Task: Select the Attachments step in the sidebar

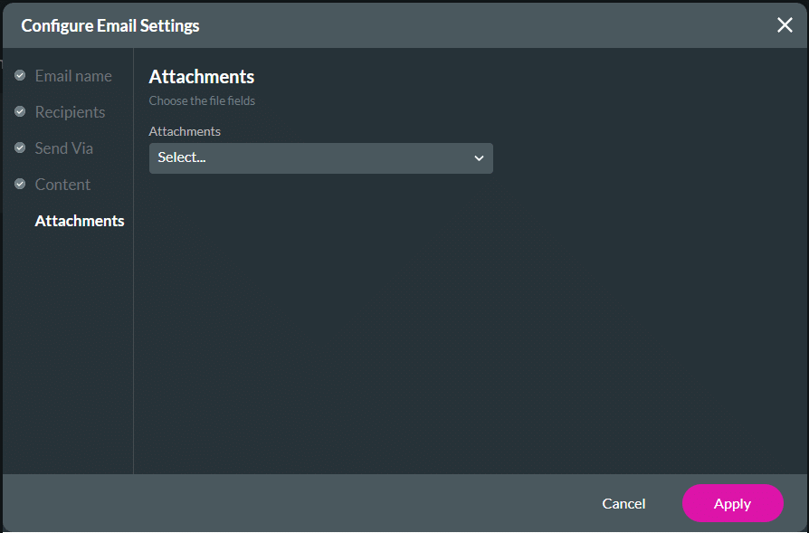Action: (79, 220)
